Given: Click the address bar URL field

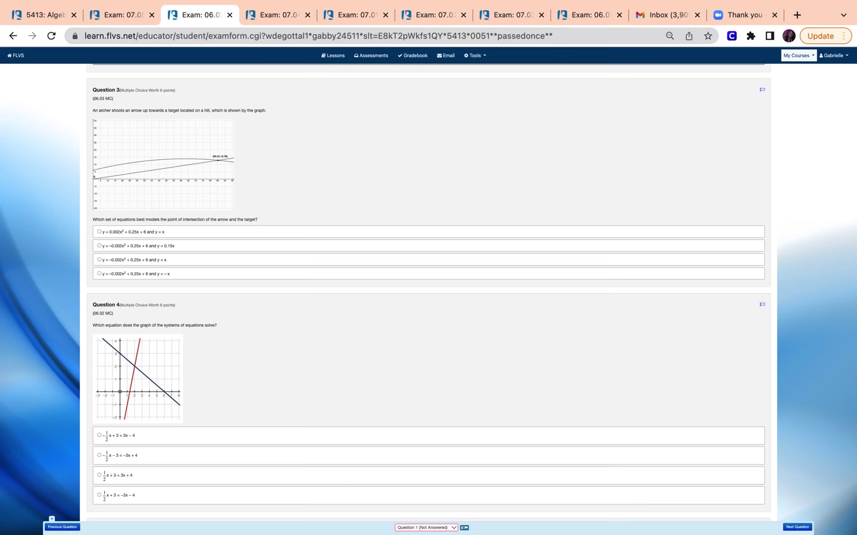Looking at the screenshot, I should (318, 36).
